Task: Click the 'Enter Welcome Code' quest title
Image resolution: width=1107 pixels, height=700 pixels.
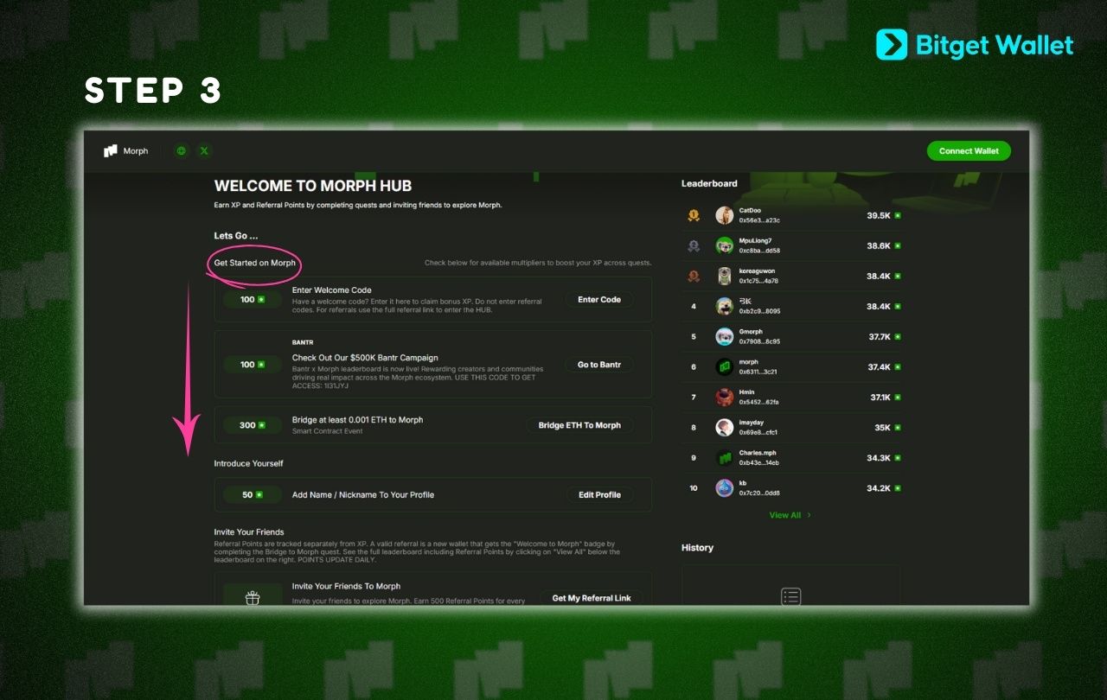Action: [x=332, y=290]
